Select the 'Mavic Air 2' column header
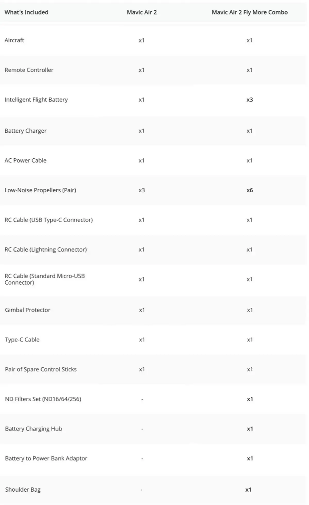The image size is (309, 505). coord(142,12)
